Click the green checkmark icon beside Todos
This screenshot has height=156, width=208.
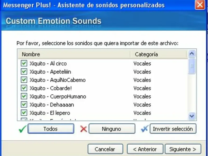pyautogui.click(x=23, y=129)
